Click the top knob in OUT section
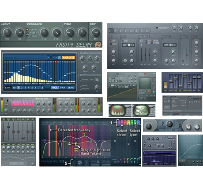Screen dimensions: 203x183 (x=196, y=43)
